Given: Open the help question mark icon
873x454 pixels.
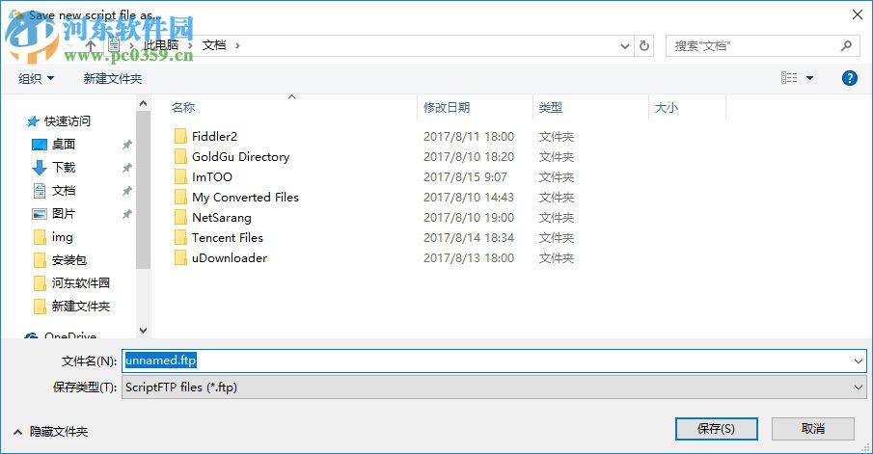Looking at the screenshot, I should [x=850, y=78].
